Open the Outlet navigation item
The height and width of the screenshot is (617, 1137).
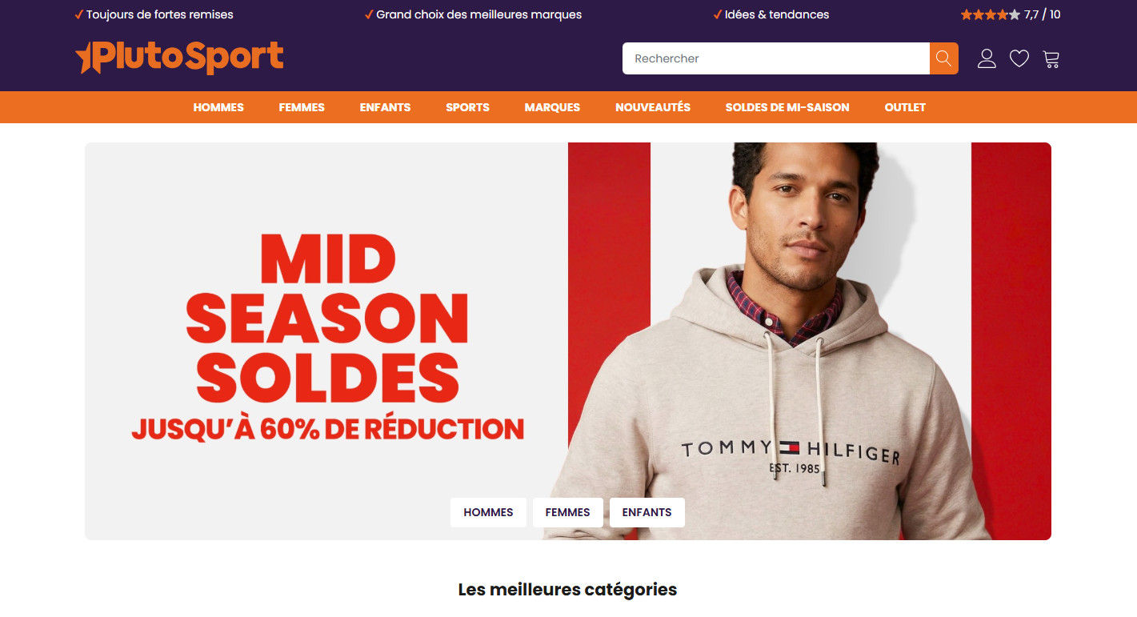pos(905,107)
